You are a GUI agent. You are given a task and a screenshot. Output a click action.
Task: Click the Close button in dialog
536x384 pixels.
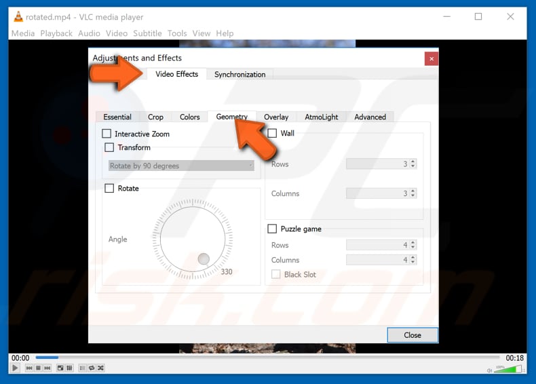click(x=413, y=335)
